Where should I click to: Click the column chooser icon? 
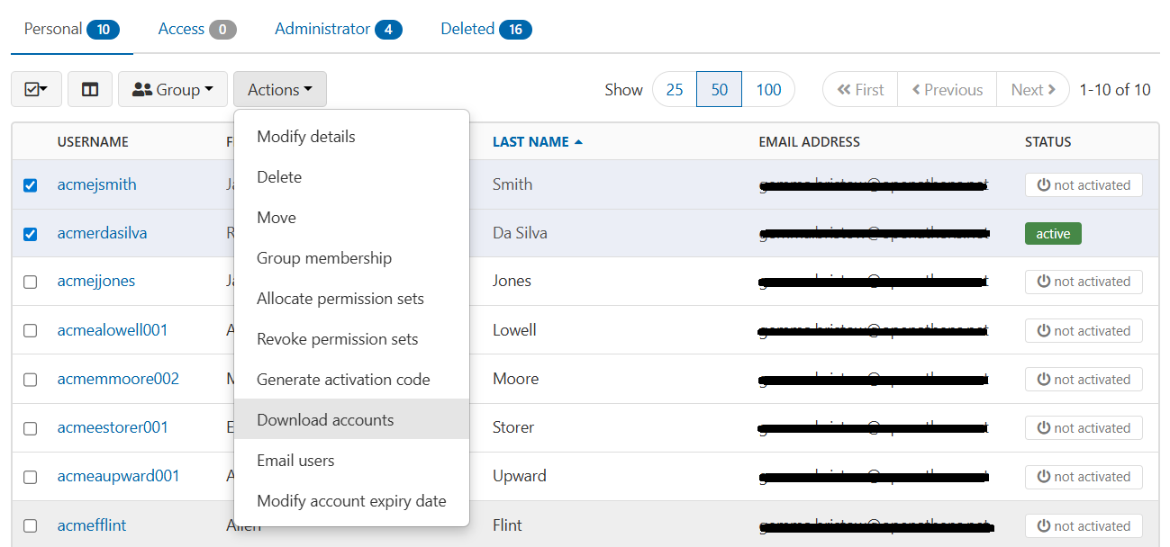[90, 88]
